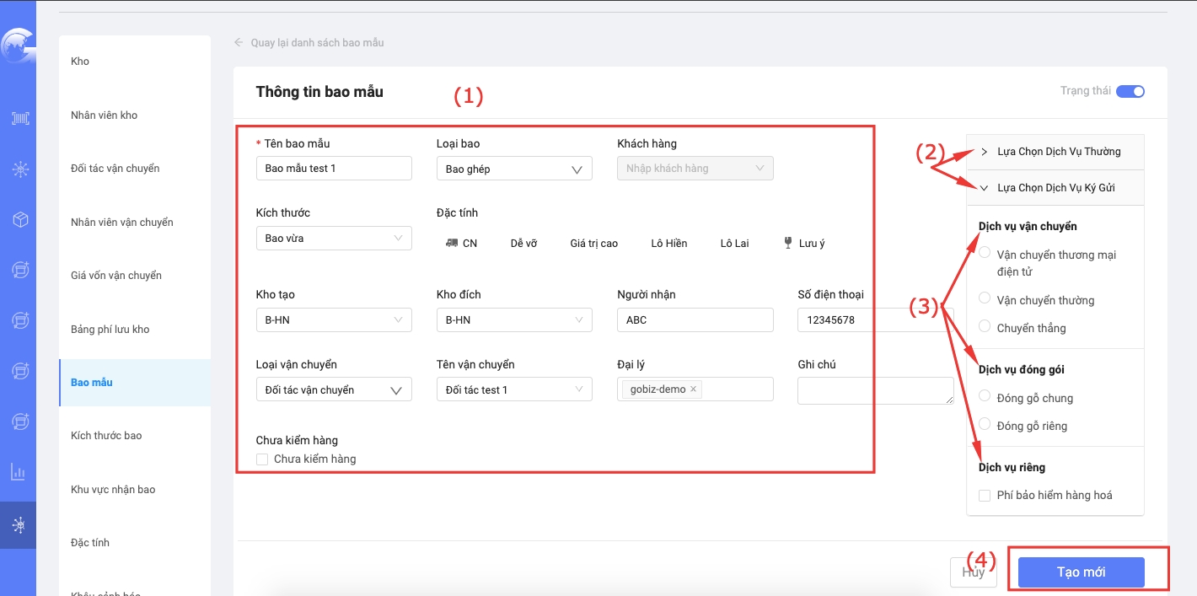Open the bar chart reports icon
The image size is (1197, 596).
pyautogui.click(x=19, y=472)
